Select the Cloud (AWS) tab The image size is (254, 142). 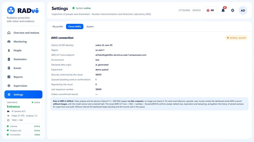coord(75,27)
